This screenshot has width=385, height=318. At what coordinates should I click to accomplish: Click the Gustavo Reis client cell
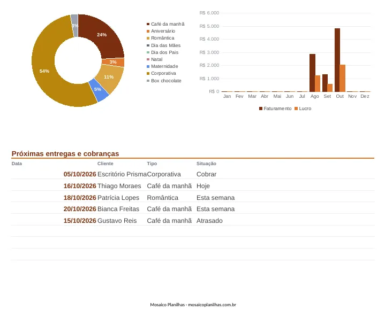pyautogui.click(x=117, y=221)
